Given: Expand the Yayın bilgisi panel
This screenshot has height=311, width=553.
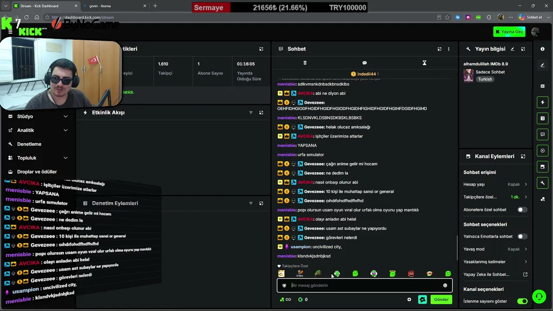Looking at the screenshot, I should pyautogui.click(x=523, y=49).
